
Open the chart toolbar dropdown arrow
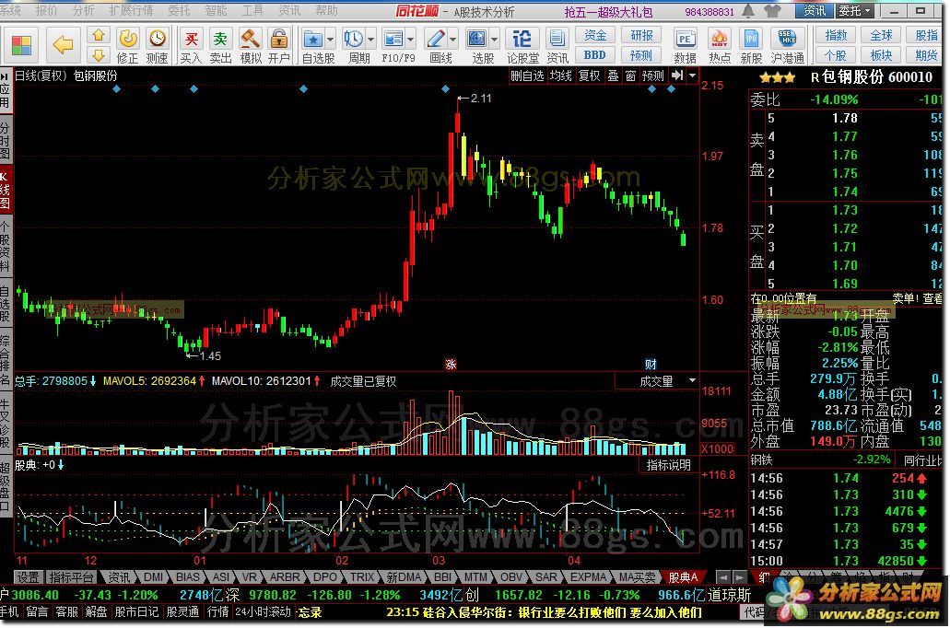[x=693, y=76]
